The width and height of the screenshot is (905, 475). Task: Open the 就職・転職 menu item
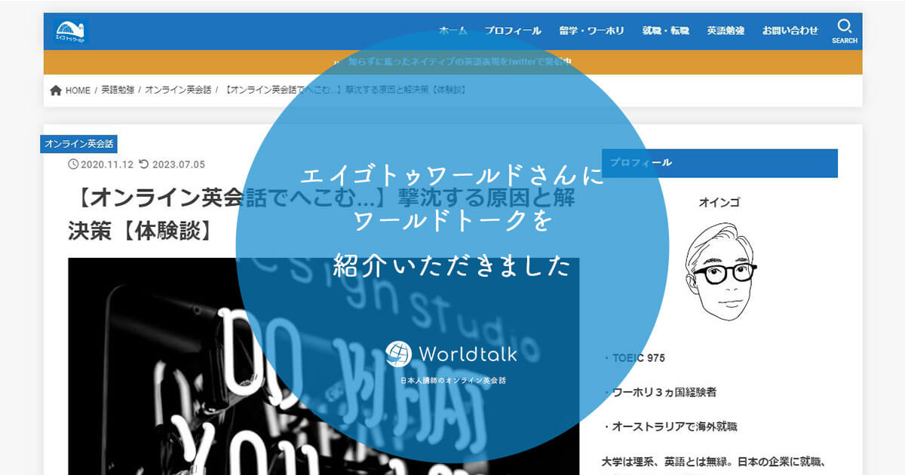(x=666, y=31)
